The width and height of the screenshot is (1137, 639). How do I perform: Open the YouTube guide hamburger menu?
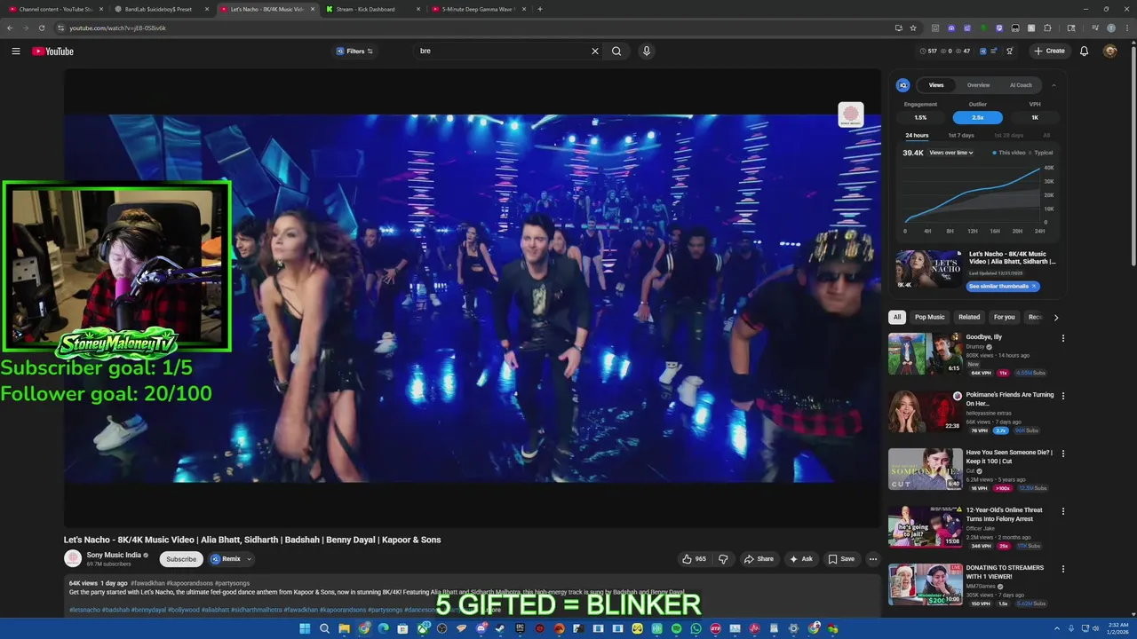point(16,51)
